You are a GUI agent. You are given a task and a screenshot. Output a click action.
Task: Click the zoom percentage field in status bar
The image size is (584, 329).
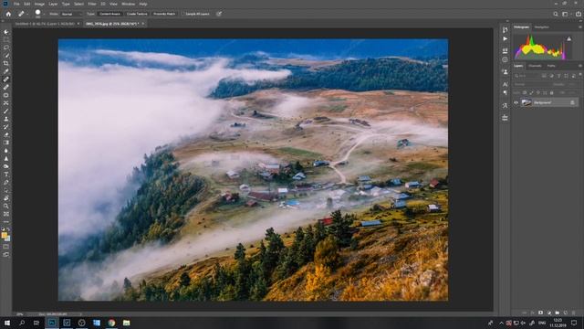[x=19, y=314]
